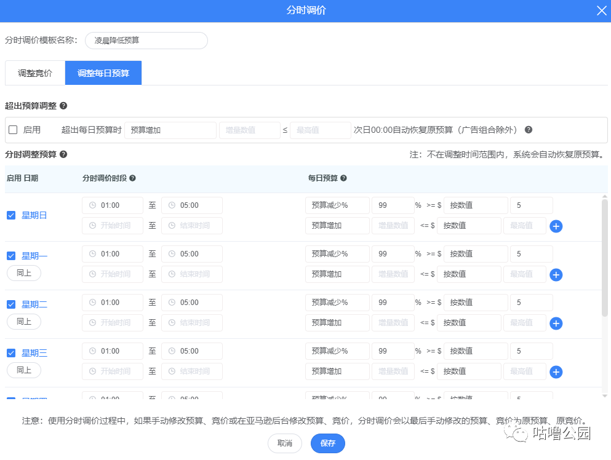Viewport: 611px width, 460px height.
Task: Click 取消 button
Action: pyautogui.click(x=285, y=443)
